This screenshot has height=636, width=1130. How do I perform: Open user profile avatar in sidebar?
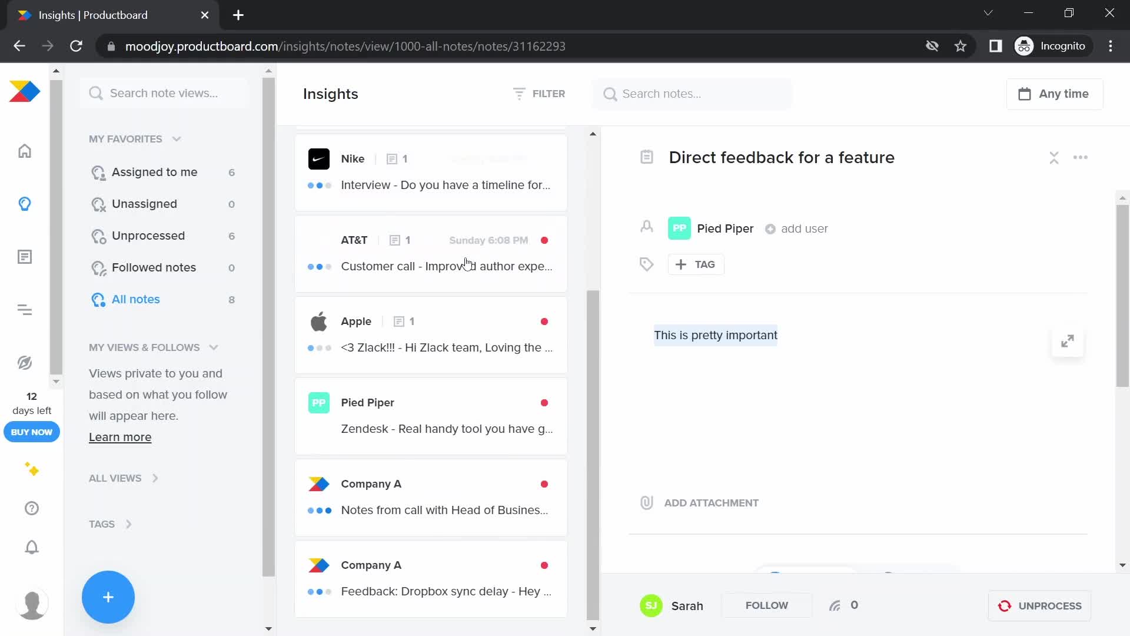[32, 604]
